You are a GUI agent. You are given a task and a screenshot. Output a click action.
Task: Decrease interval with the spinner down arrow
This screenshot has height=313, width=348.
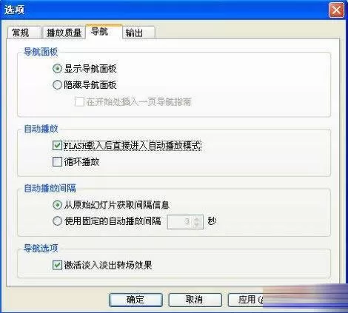click(196, 225)
